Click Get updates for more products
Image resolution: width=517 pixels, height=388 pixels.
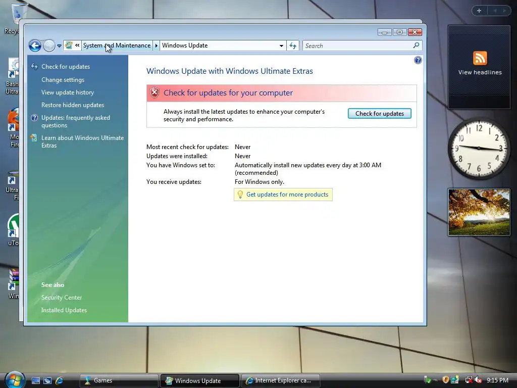point(287,195)
